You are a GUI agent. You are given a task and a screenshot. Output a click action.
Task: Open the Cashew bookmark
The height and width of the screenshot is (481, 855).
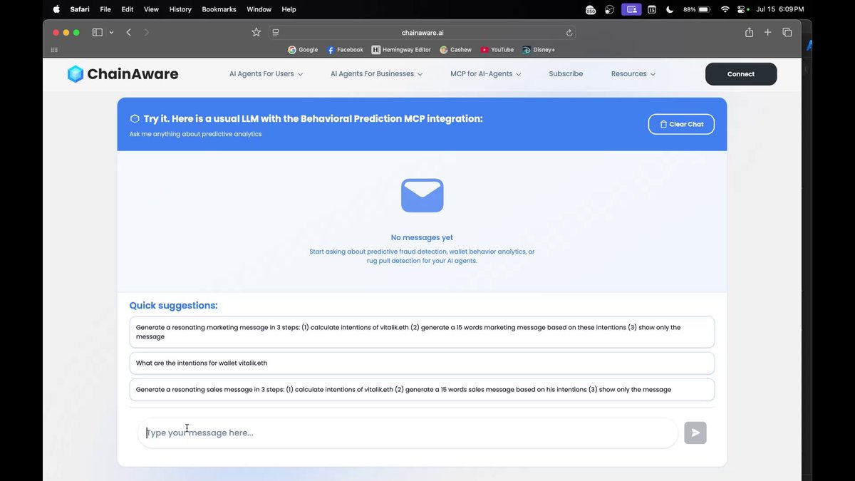click(x=456, y=50)
